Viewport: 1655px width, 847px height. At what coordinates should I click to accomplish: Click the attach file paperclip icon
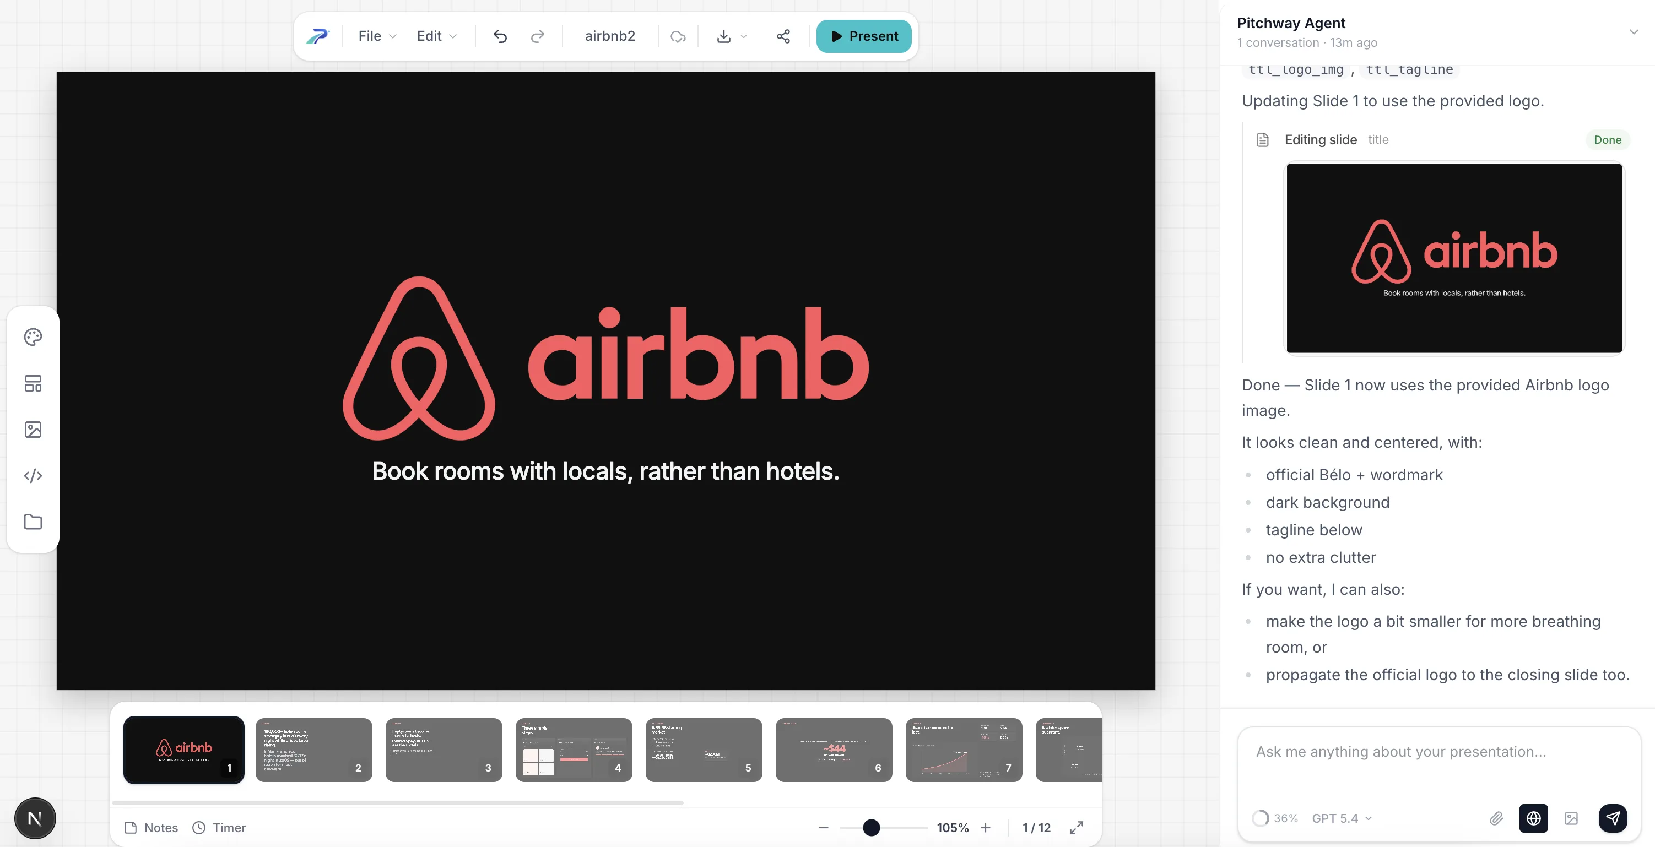coord(1496,818)
